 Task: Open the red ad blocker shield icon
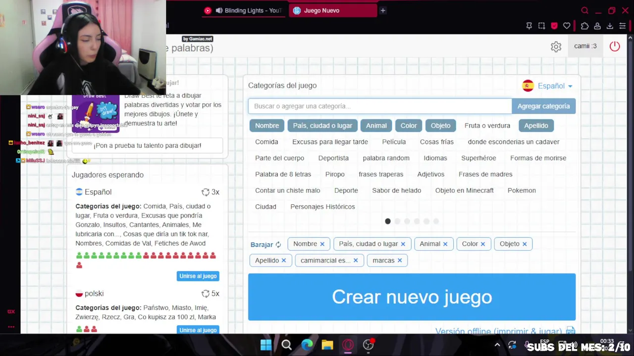[x=554, y=26]
